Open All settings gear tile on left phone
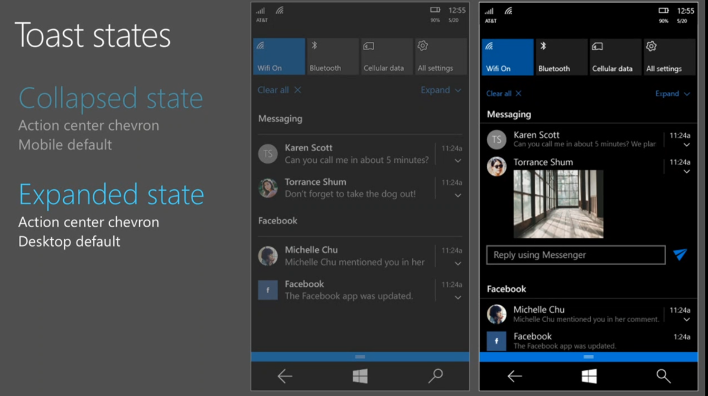This screenshot has height=396, width=708. pos(441,57)
